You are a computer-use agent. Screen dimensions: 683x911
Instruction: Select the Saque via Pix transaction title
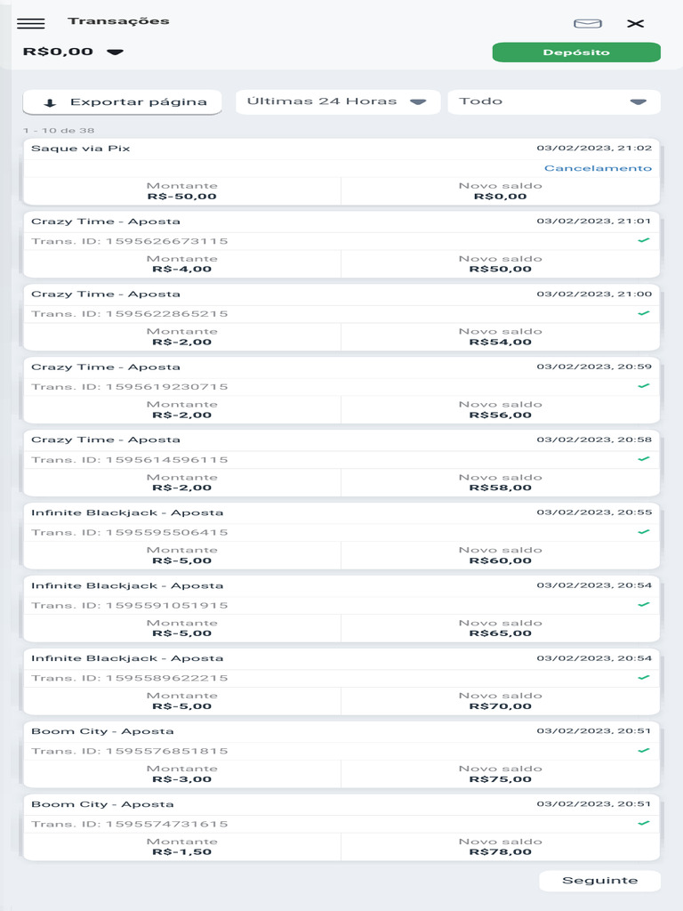[81, 149]
